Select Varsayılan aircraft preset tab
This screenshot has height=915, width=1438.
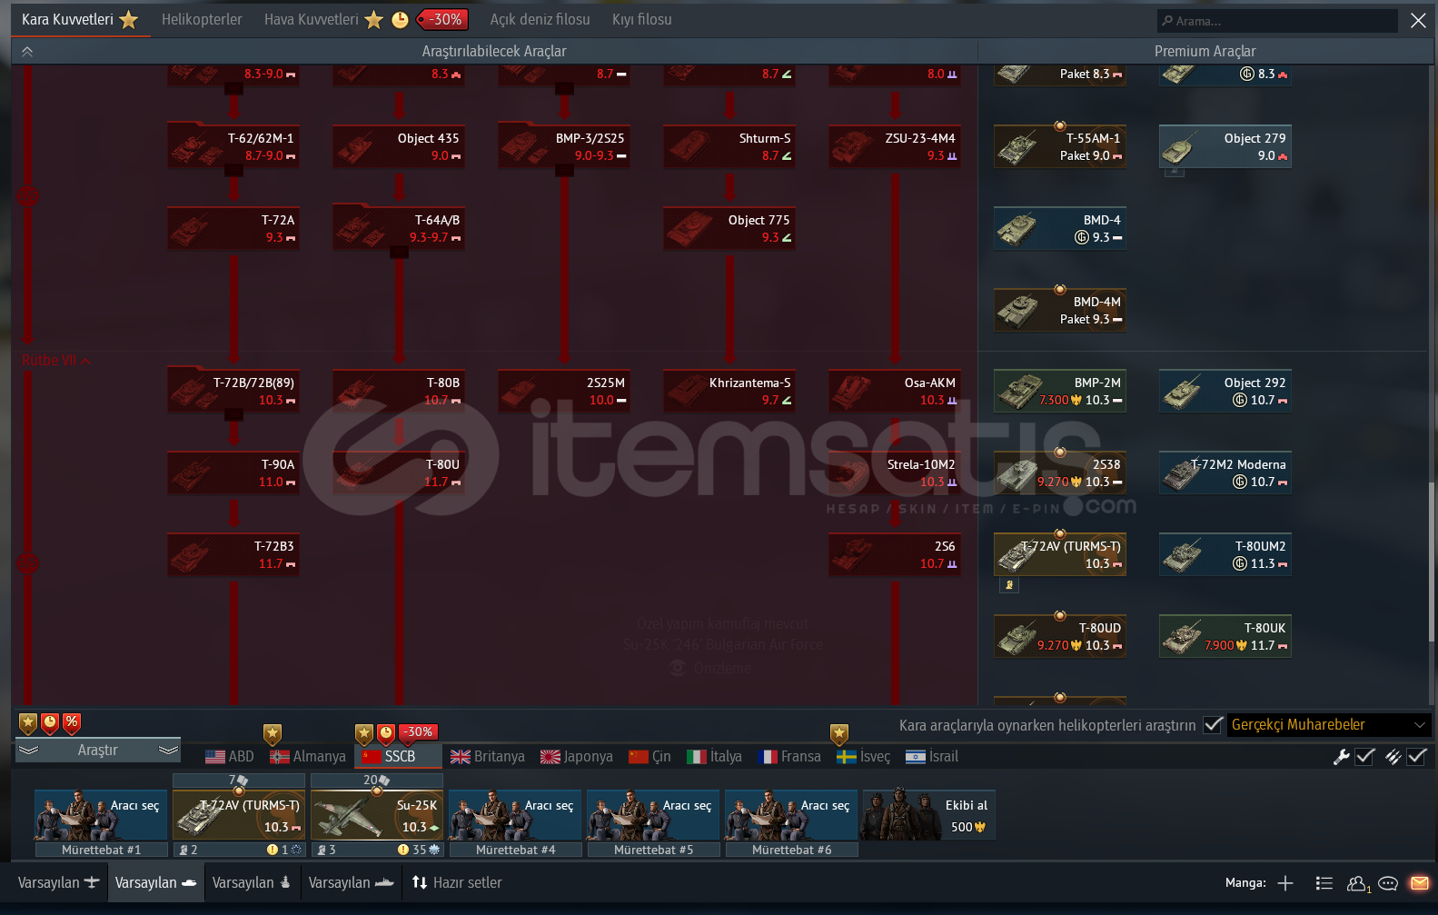(x=59, y=882)
